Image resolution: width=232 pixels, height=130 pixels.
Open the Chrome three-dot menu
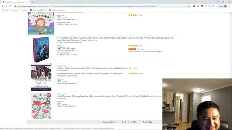[x=229, y=6]
